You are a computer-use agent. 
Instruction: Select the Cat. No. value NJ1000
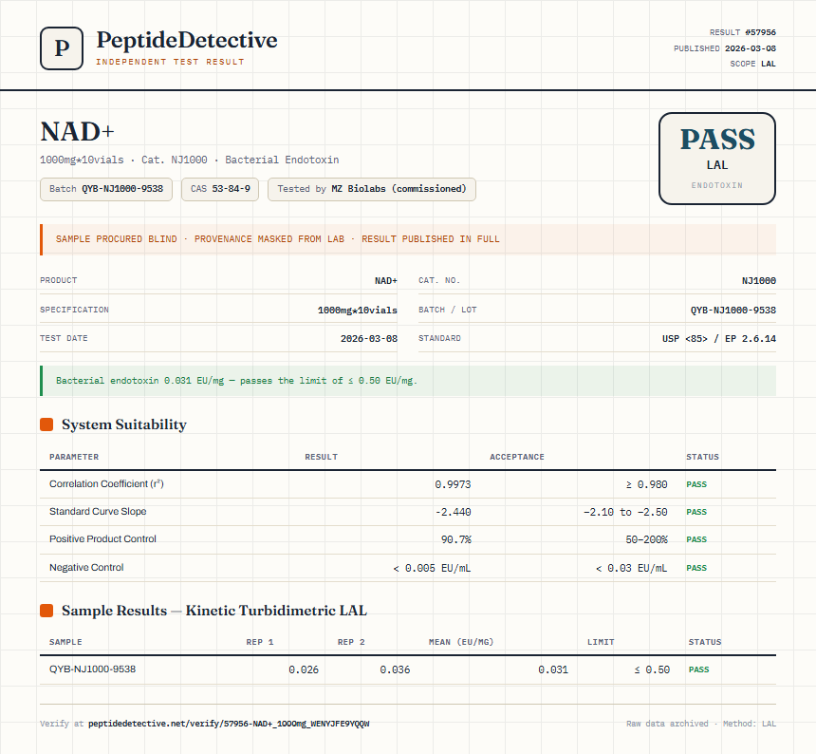point(759,281)
